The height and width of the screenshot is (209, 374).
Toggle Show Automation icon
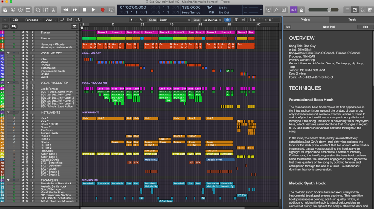pos(63,20)
